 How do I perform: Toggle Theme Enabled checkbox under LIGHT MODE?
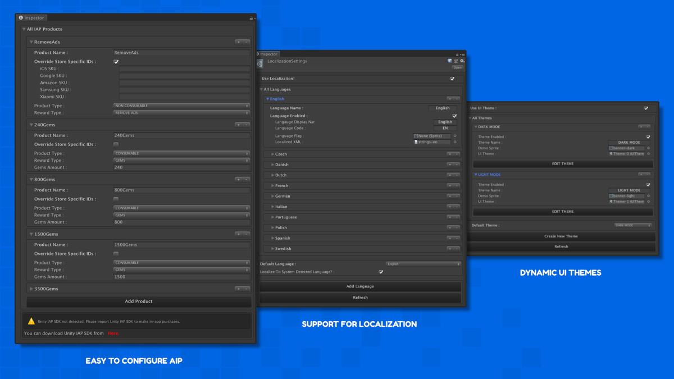tap(648, 185)
